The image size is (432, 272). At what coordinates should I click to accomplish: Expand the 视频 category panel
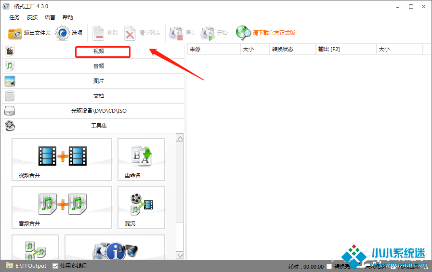click(x=98, y=51)
